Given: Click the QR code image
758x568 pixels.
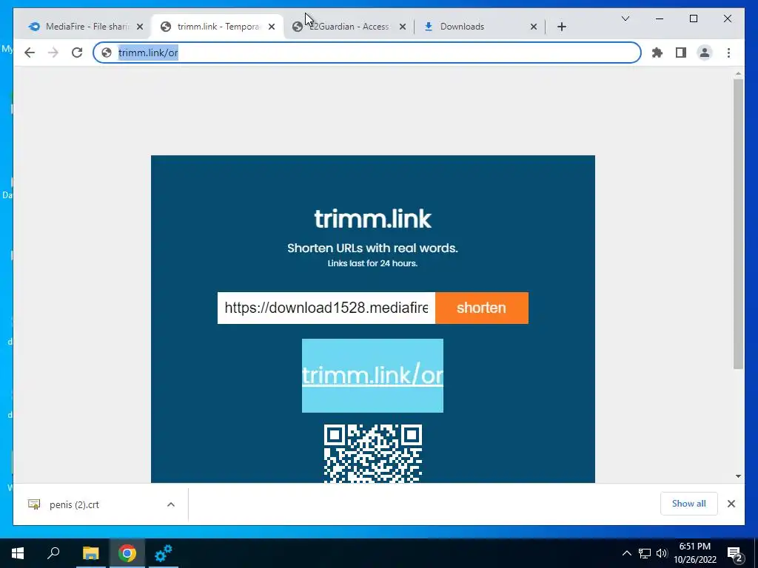Looking at the screenshot, I should click(x=373, y=453).
